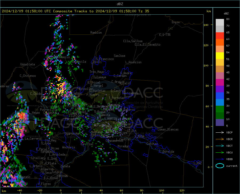Click the L_Vegas map label

[34, 113]
